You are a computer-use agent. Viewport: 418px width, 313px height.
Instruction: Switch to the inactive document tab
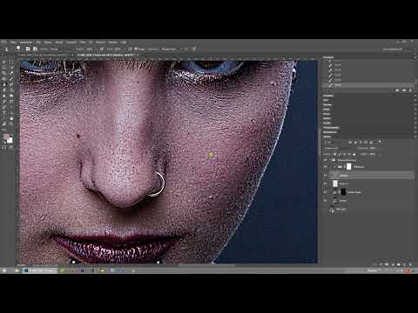[44, 55]
